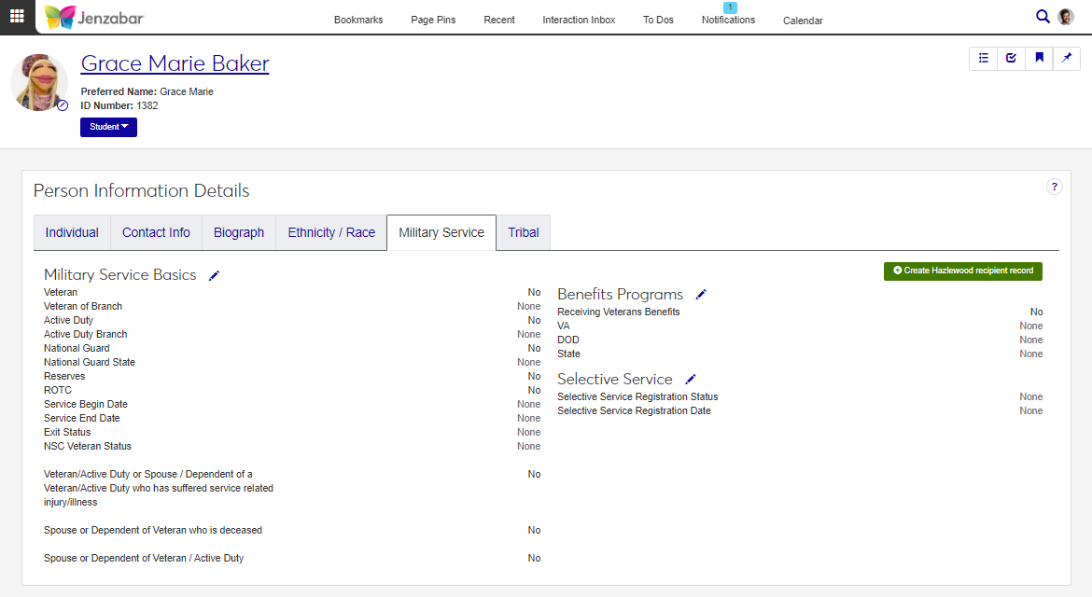Pin this page using the pushpin icon

click(x=1067, y=58)
